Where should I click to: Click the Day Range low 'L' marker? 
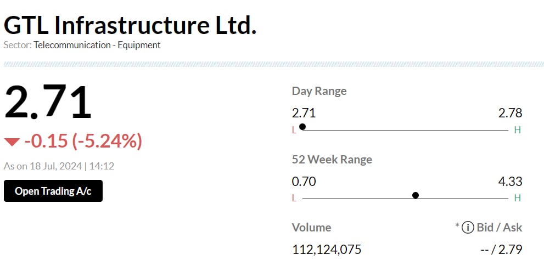point(294,130)
